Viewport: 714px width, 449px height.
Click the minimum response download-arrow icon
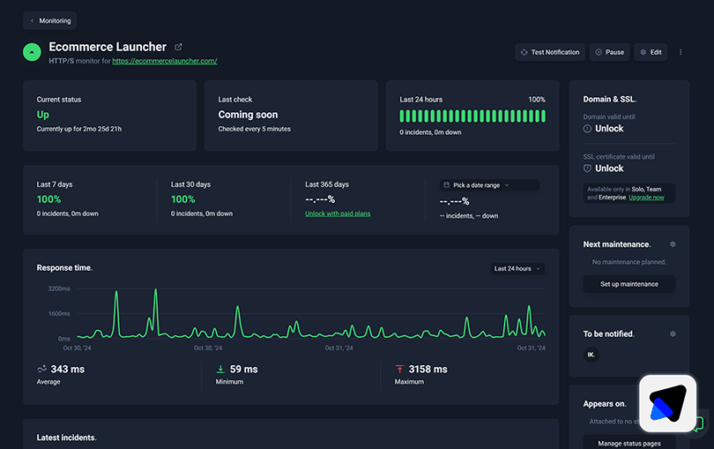point(221,370)
